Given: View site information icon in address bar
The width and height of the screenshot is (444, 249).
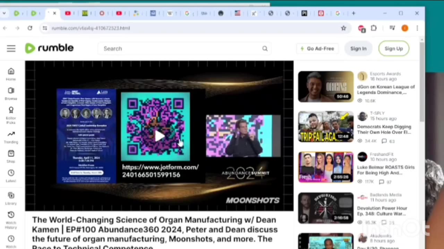Looking at the screenshot, I should click(x=44, y=28).
